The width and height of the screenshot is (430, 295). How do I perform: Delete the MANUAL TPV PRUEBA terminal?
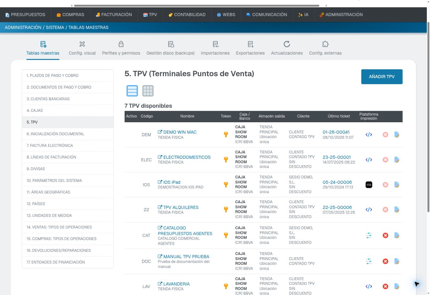coord(386,261)
